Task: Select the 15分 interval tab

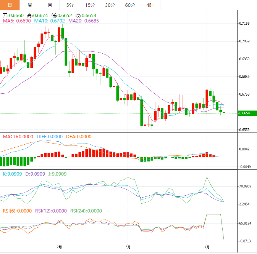Action: click(x=90, y=5)
